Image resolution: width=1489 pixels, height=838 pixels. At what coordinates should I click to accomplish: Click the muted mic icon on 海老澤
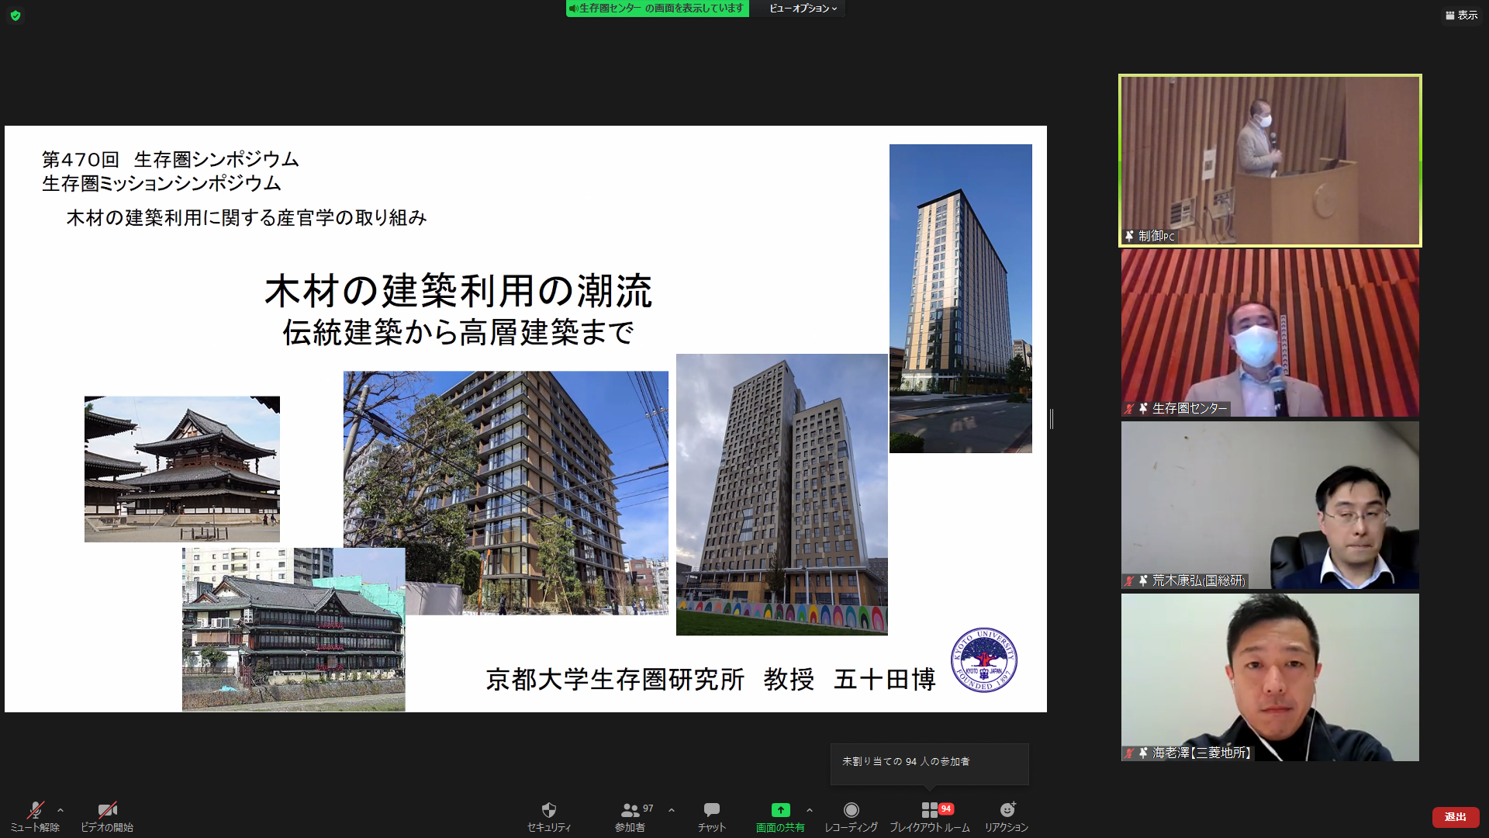click(x=1130, y=753)
